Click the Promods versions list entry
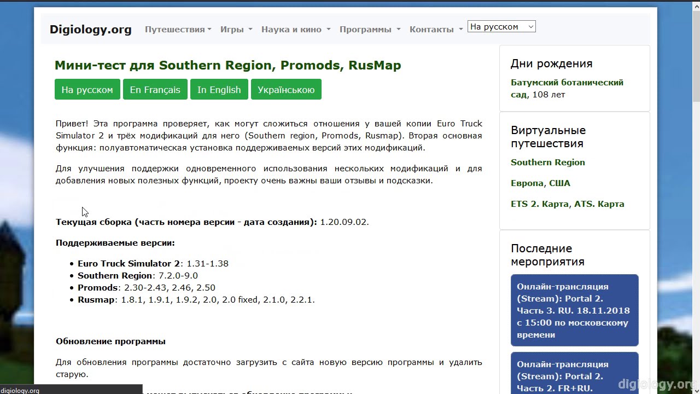700x394 pixels. pyautogui.click(x=147, y=288)
